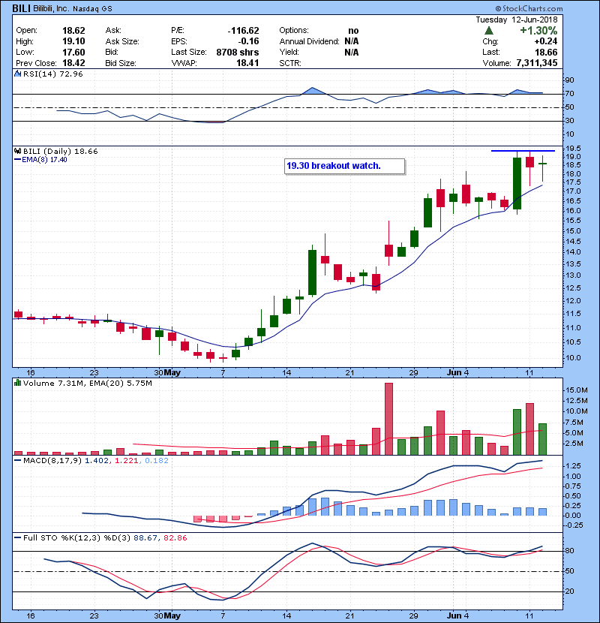Click the -0.25 MACD axis label
Image resolution: width=600 pixels, height=623 pixels.
tap(574, 525)
